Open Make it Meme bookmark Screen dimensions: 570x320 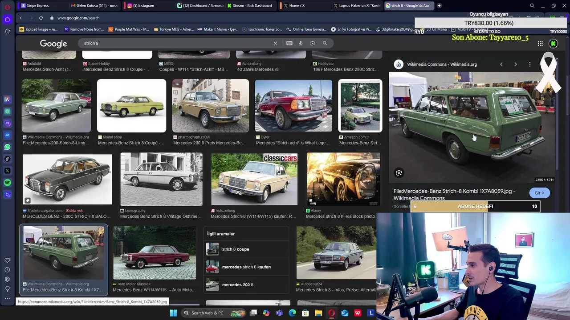coord(218,29)
